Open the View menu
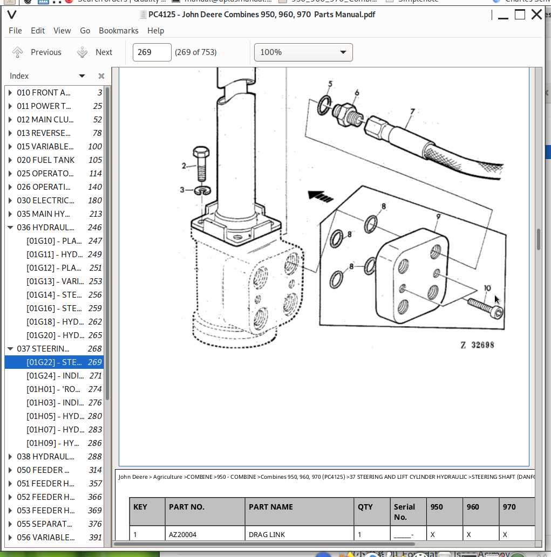The image size is (551, 557). (62, 31)
